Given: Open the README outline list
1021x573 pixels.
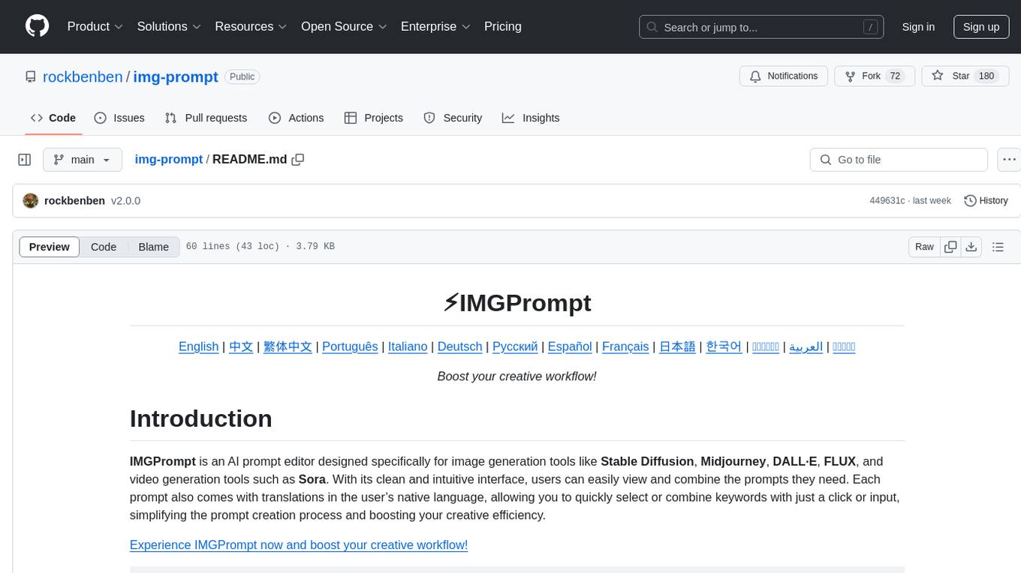Looking at the screenshot, I should click(998, 247).
